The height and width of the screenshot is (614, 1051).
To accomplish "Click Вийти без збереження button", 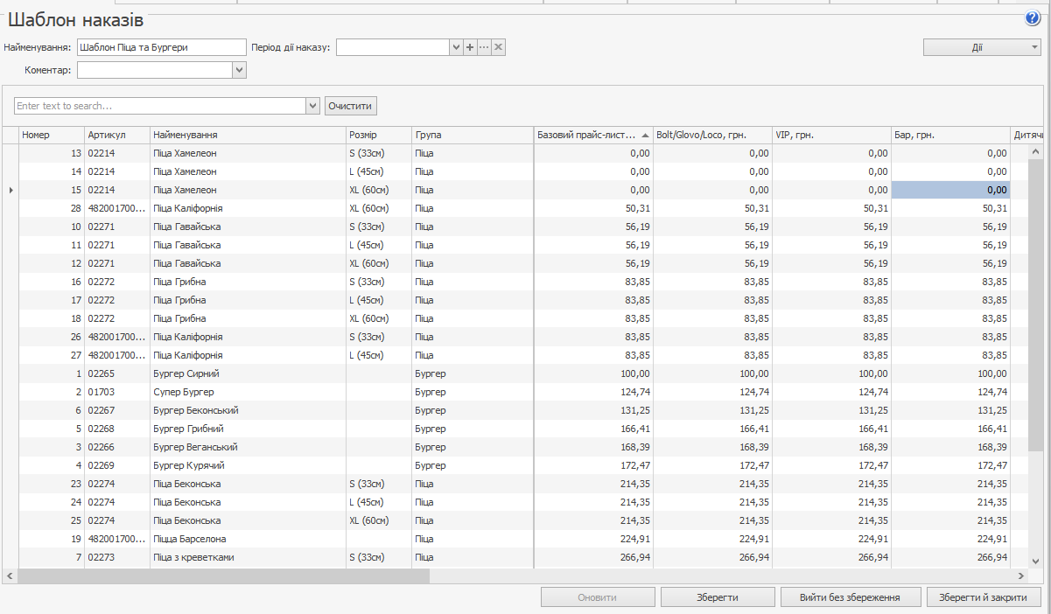I will 851,597.
